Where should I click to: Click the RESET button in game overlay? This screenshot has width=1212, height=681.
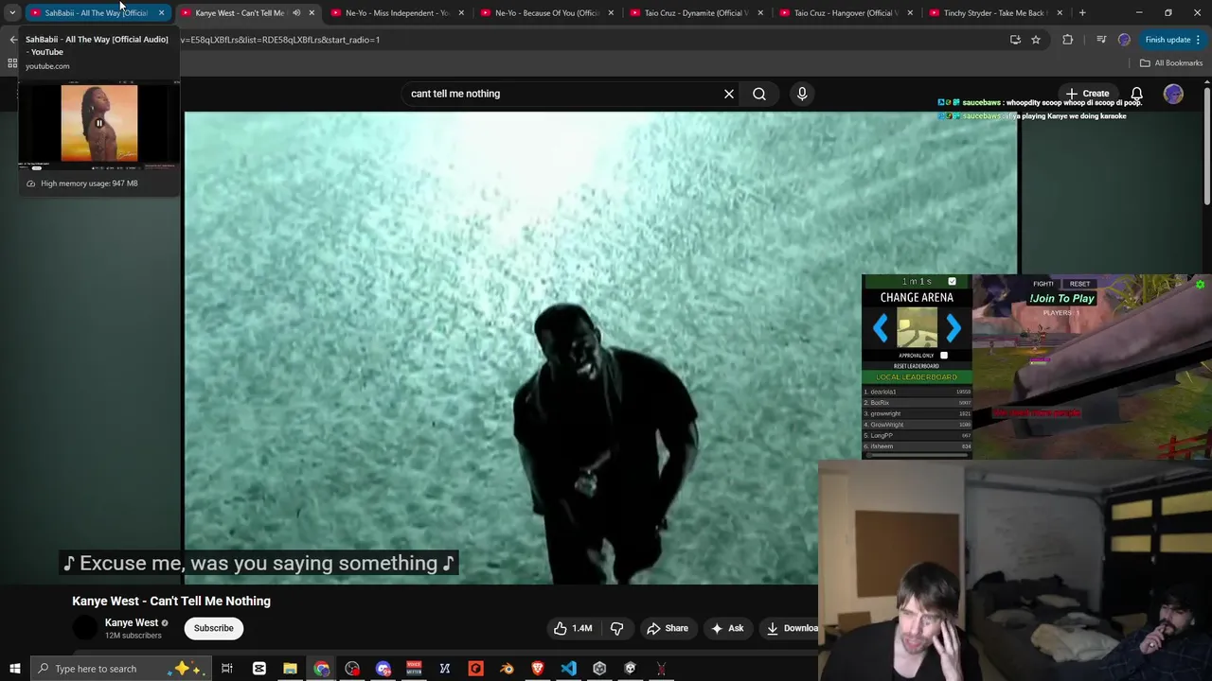pyautogui.click(x=1079, y=284)
